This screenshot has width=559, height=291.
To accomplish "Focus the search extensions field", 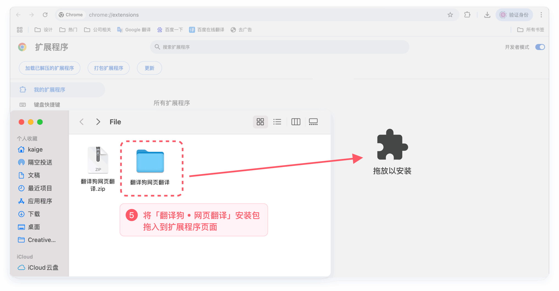I will pyautogui.click(x=279, y=47).
